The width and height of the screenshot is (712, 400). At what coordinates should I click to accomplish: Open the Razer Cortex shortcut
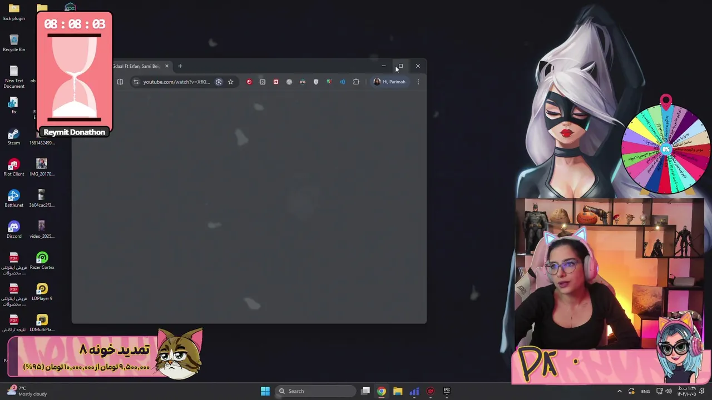point(42,261)
